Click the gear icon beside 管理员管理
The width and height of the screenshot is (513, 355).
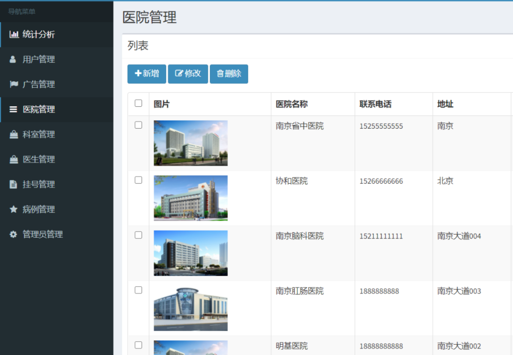(13, 234)
